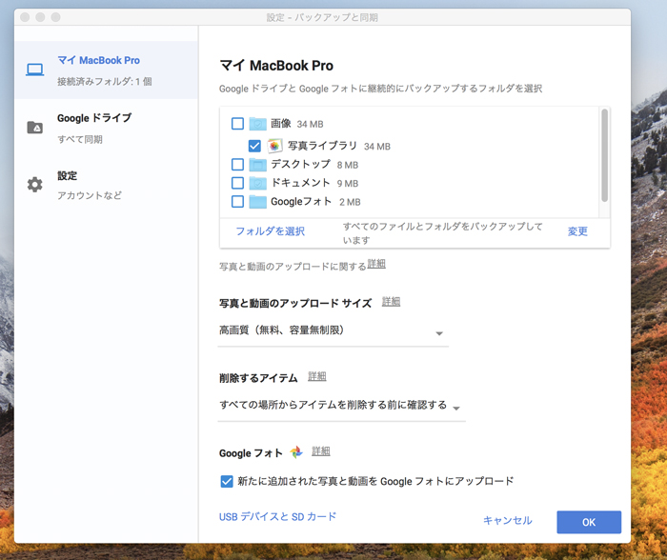Image resolution: width=667 pixels, height=560 pixels.
Task: Click the Google フォト pinwheel logo
Action: click(296, 452)
